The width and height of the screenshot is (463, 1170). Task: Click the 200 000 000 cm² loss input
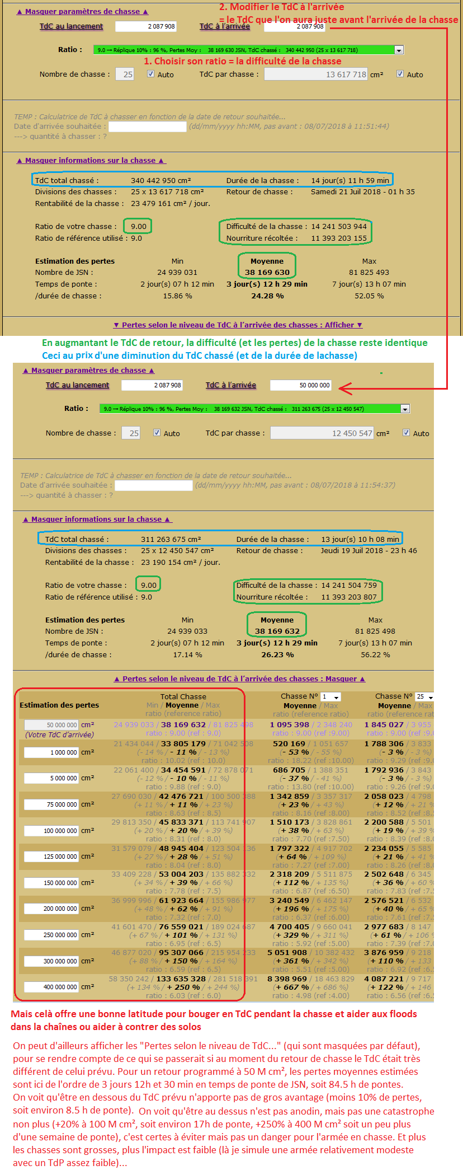click(x=51, y=909)
